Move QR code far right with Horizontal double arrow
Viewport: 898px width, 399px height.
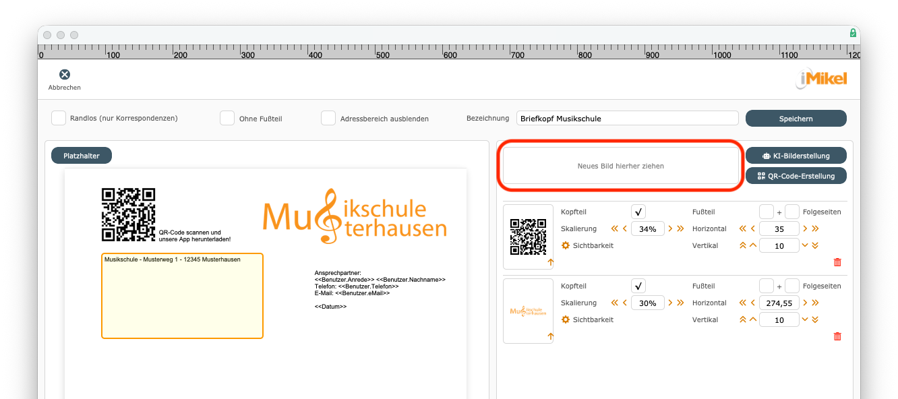(815, 228)
